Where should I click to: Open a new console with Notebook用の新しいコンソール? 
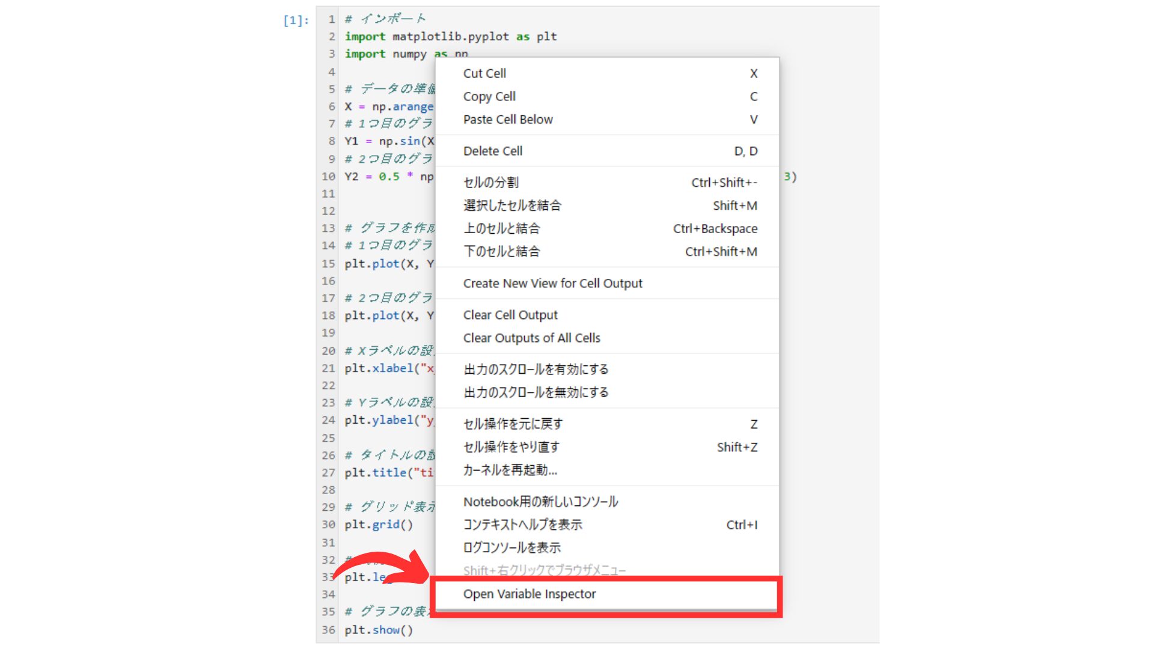[x=540, y=501]
